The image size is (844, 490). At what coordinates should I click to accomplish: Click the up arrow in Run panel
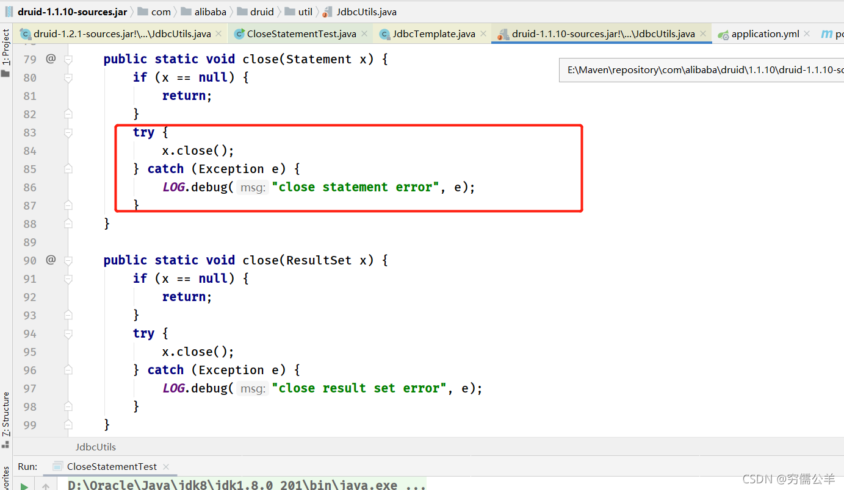click(46, 486)
